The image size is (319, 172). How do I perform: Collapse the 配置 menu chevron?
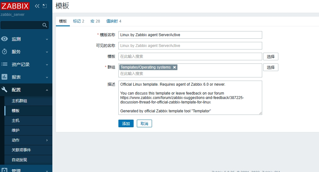(x=47, y=90)
